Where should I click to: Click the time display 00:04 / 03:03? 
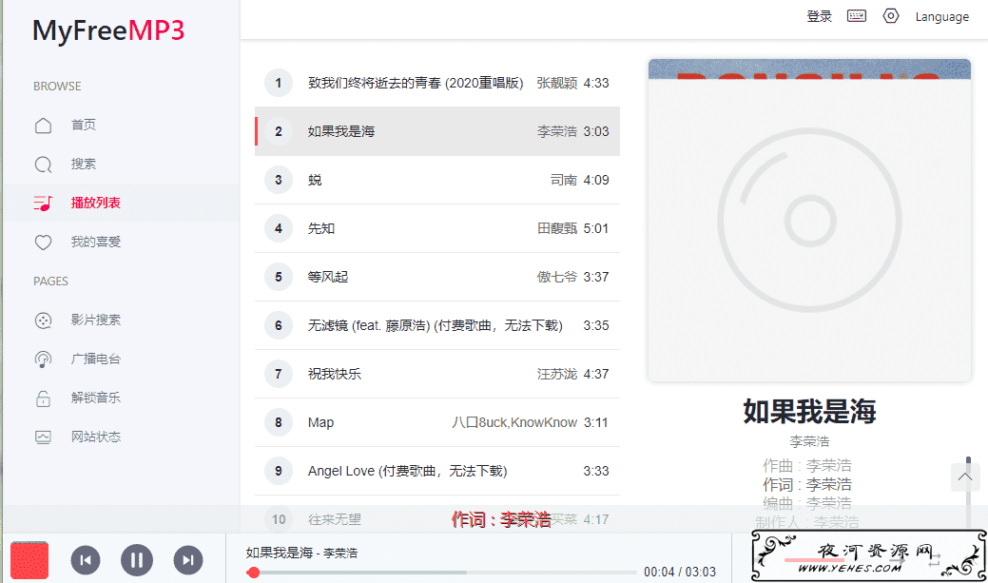click(x=680, y=572)
